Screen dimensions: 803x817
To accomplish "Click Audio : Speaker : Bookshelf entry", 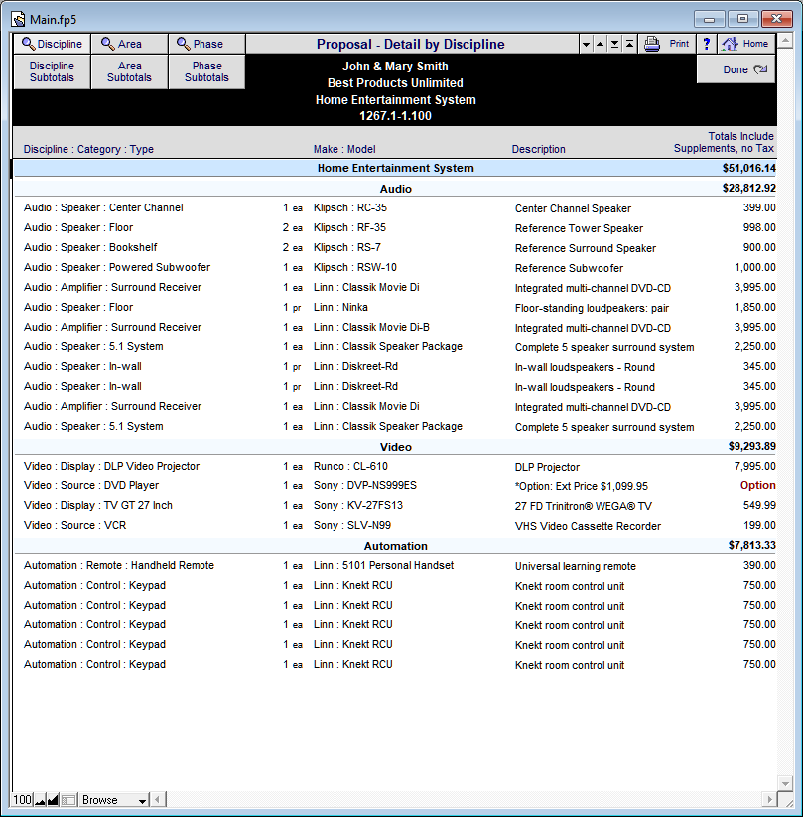I will 90,247.
